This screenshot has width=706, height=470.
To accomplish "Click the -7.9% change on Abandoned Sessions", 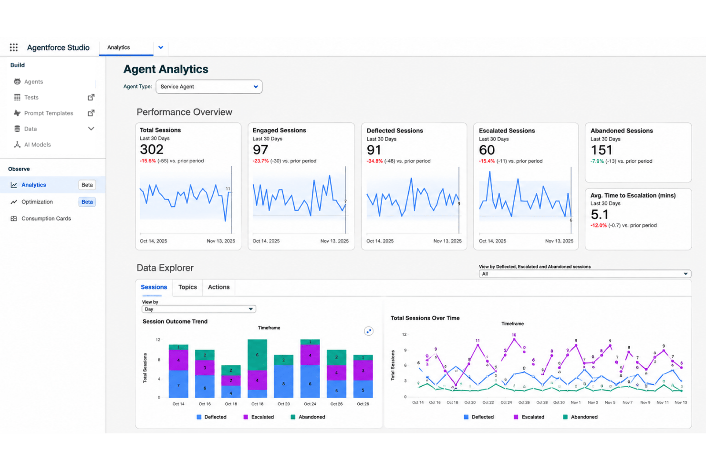I will click(597, 161).
